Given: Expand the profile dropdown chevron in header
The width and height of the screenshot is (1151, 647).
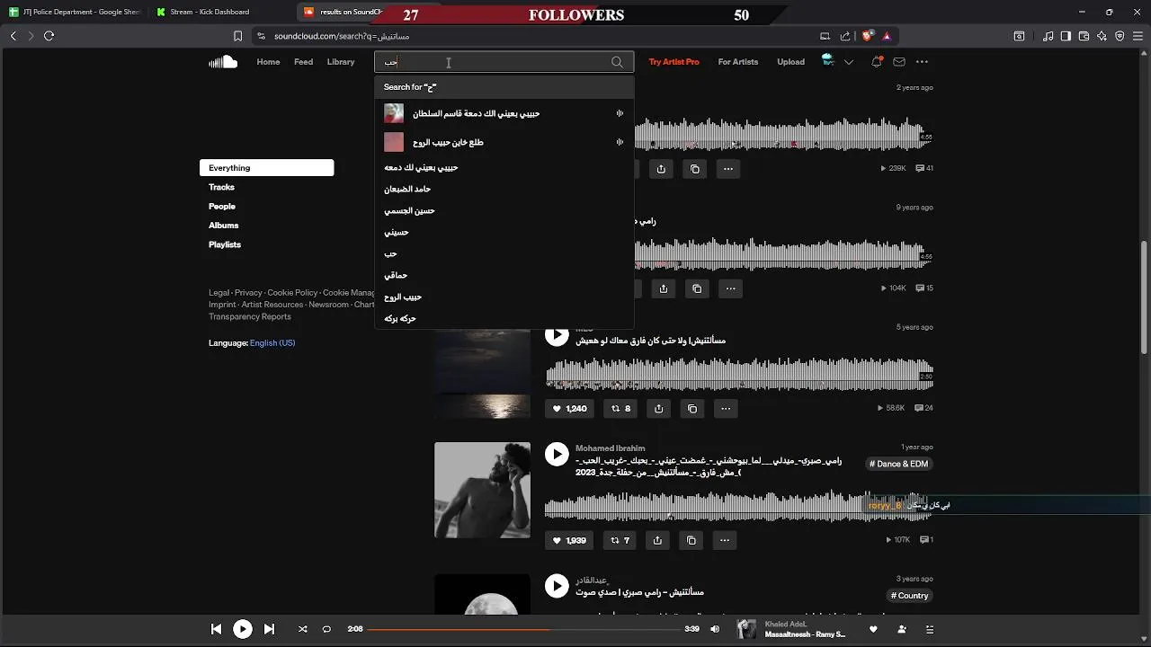Looking at the screenshot, I should (848, 62).
